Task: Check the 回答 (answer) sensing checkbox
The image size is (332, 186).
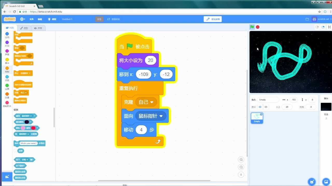Action: 15,151
